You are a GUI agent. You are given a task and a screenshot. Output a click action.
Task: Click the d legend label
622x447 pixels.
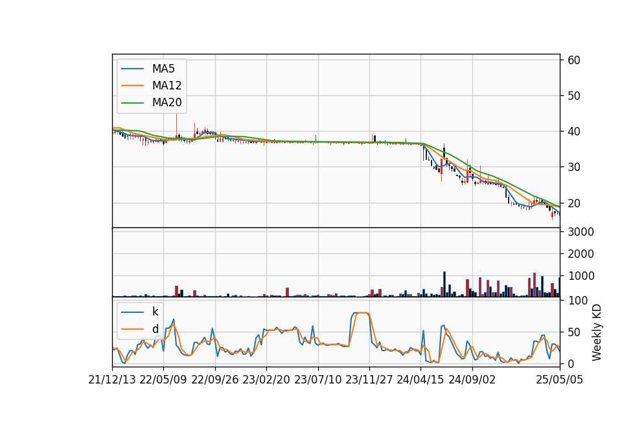click(x=155, y=329)
